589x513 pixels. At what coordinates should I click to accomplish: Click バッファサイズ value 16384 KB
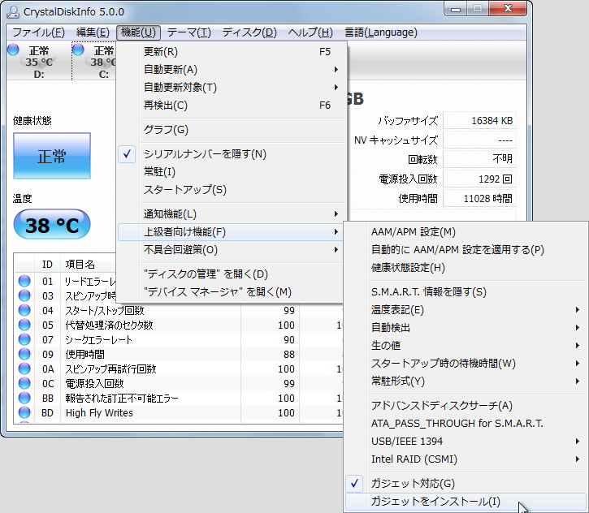pyautogui.click(x=479, y=121)
